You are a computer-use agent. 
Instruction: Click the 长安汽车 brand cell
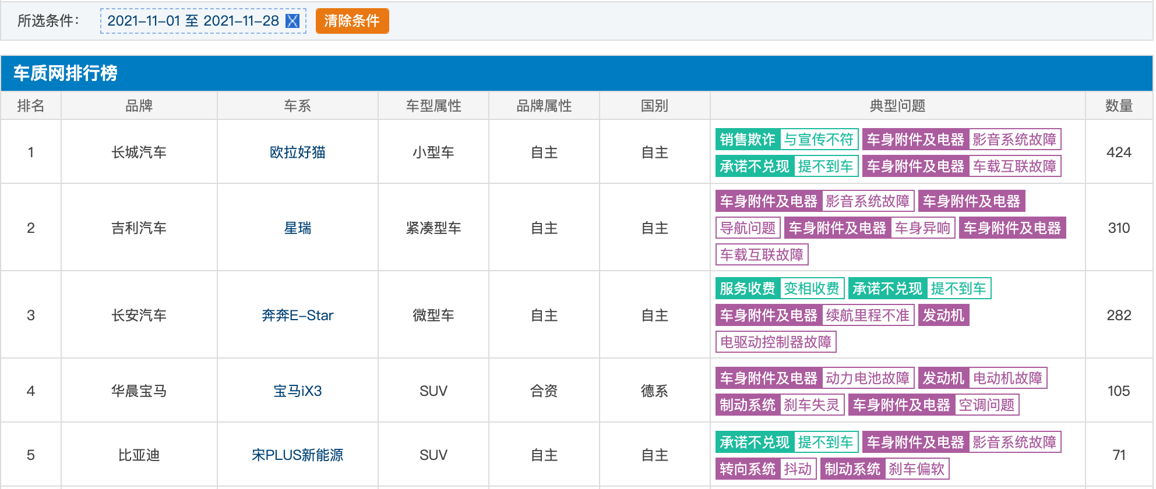pyautogui.click(x=139, y=316)
